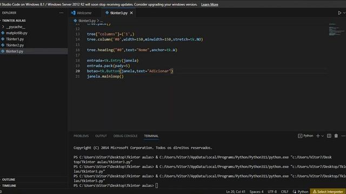Click the Run Python File play icon
Viewport: 346px width, 194px height.
tap(340, 13)
